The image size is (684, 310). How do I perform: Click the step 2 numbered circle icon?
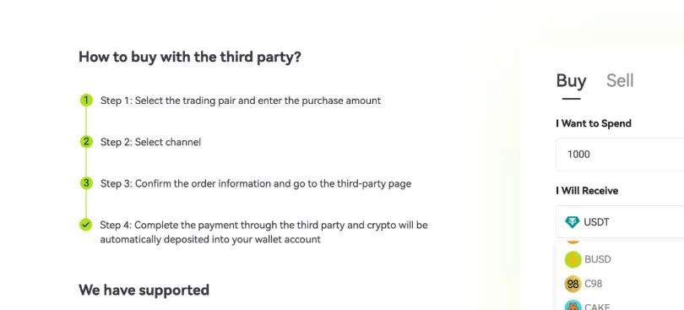[x=86, y=142]
